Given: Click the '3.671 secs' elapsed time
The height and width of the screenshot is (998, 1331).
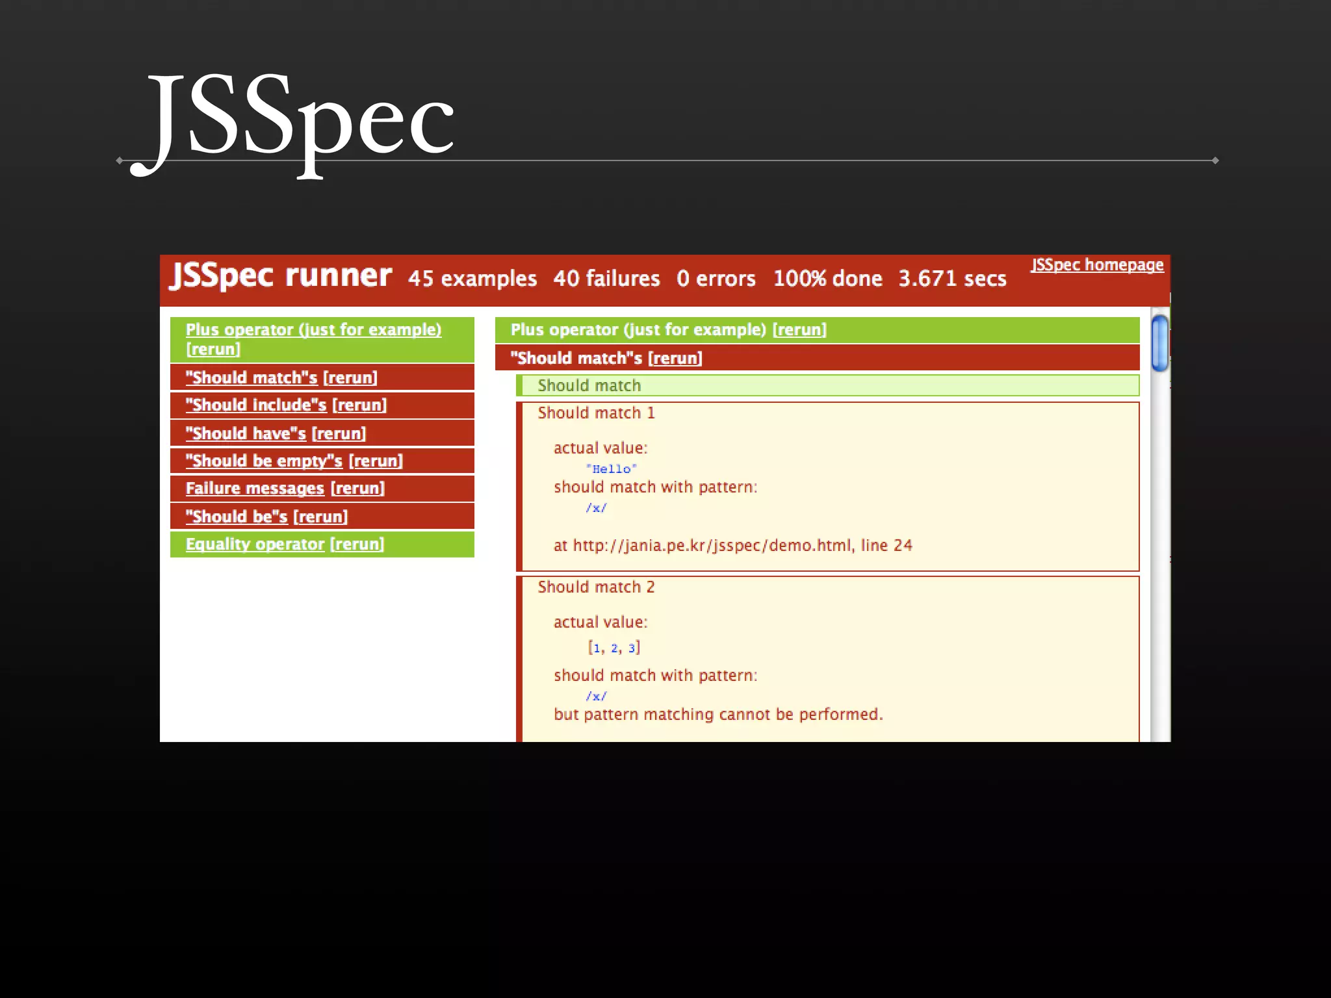Looking at the screenshot, I should coord(952,278).
